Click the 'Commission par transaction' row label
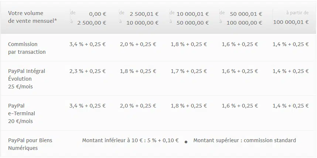Viewport: 317px width, 158px height. point(27,48)
